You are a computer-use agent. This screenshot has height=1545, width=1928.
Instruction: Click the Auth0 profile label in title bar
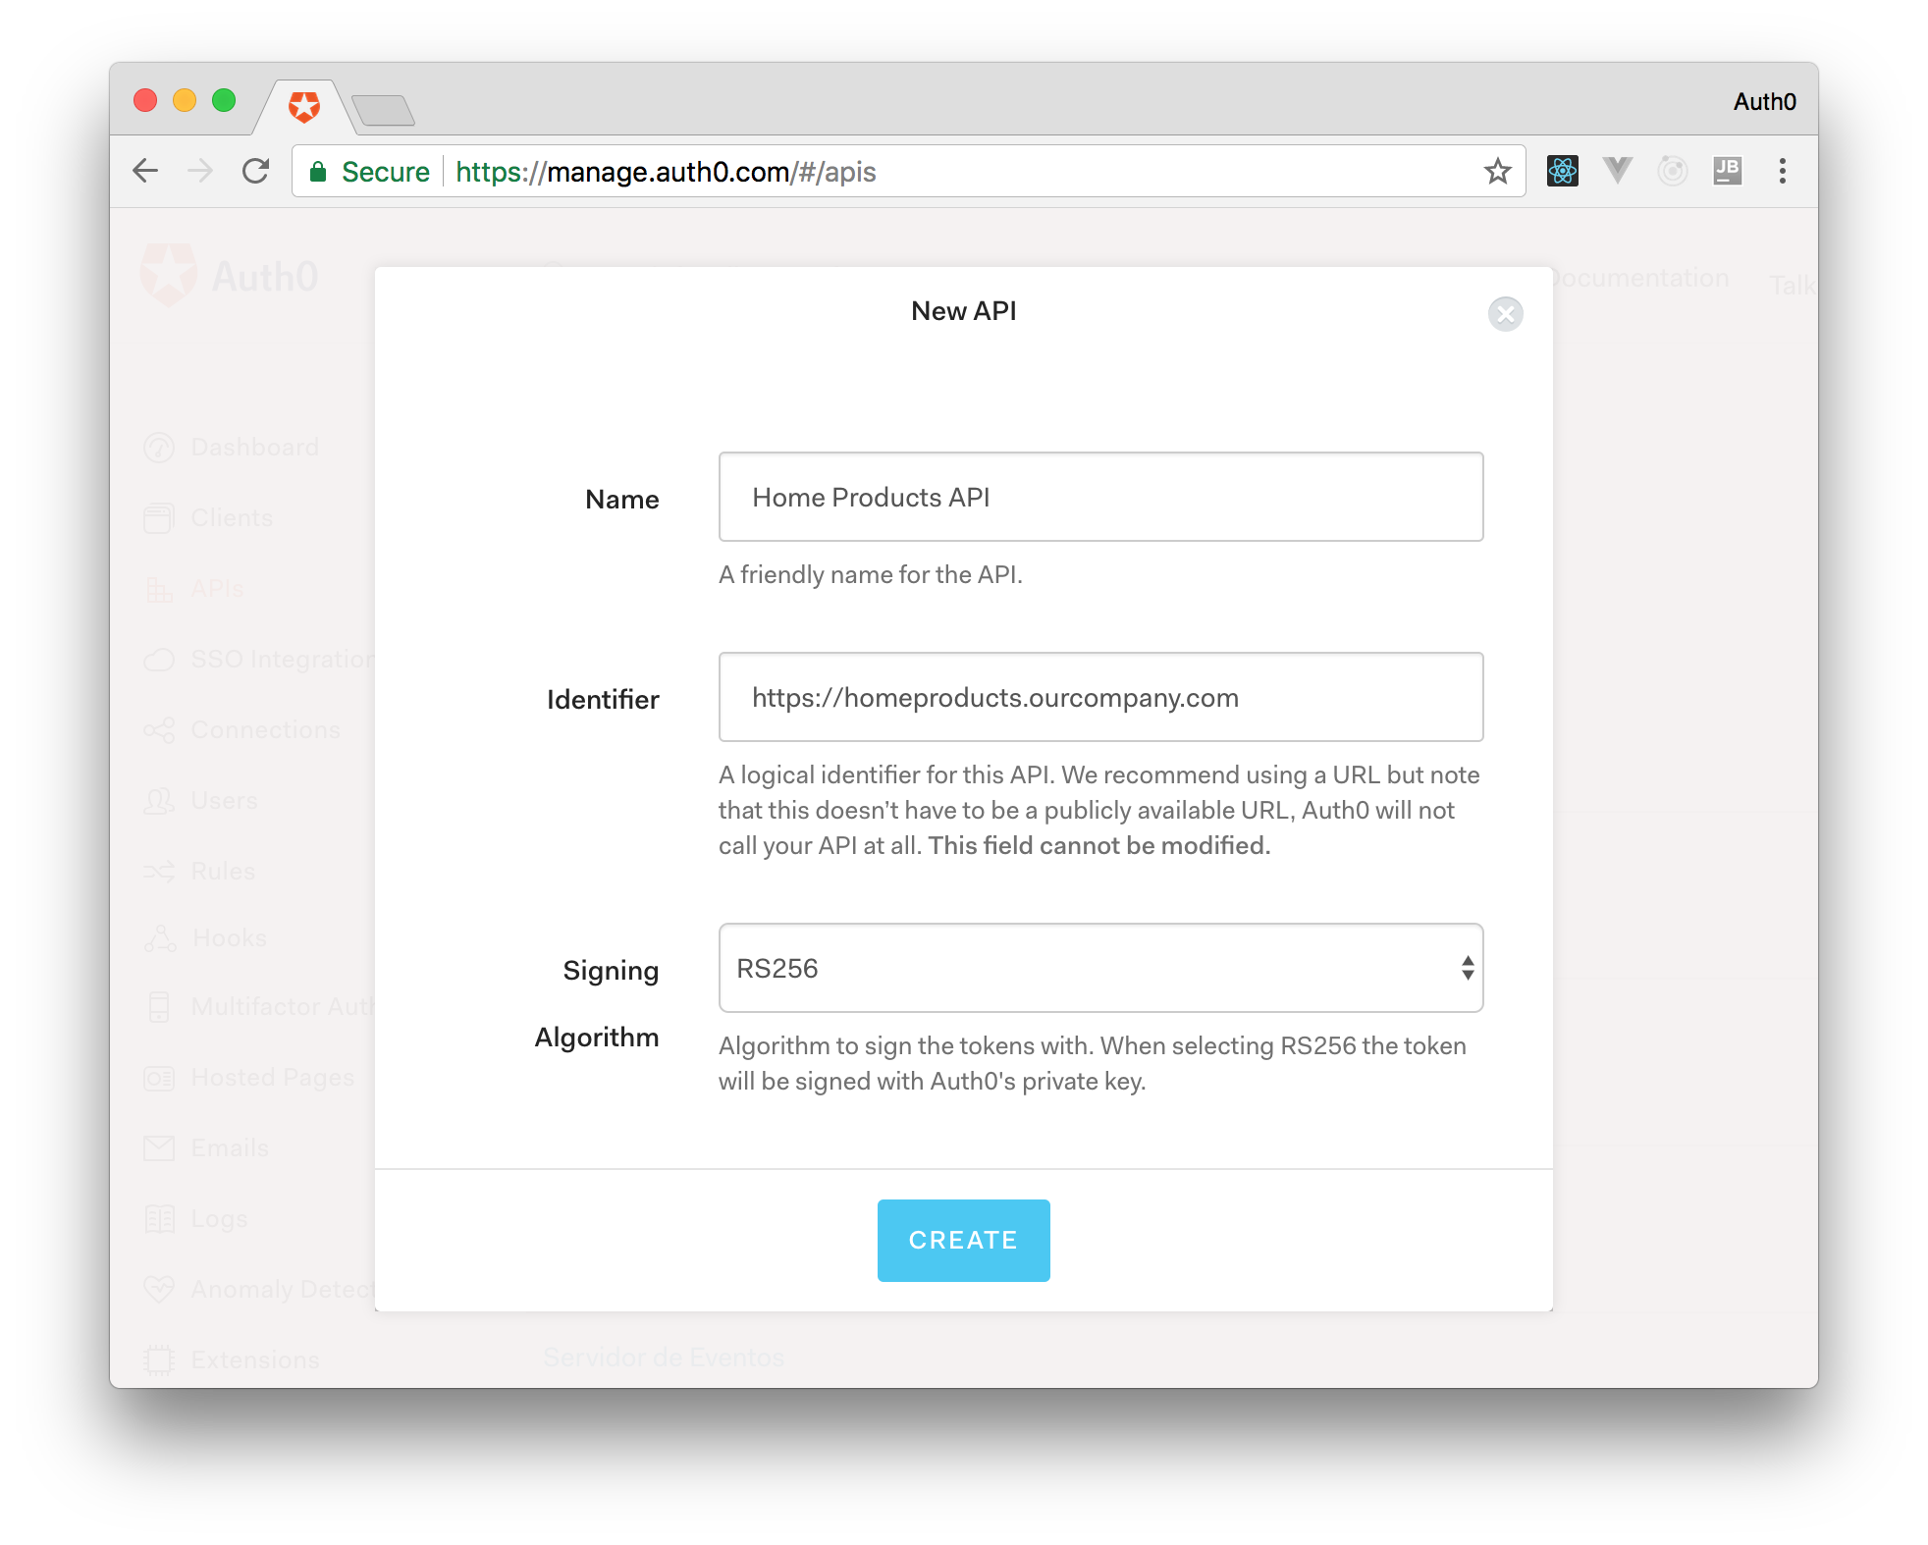1764,102
